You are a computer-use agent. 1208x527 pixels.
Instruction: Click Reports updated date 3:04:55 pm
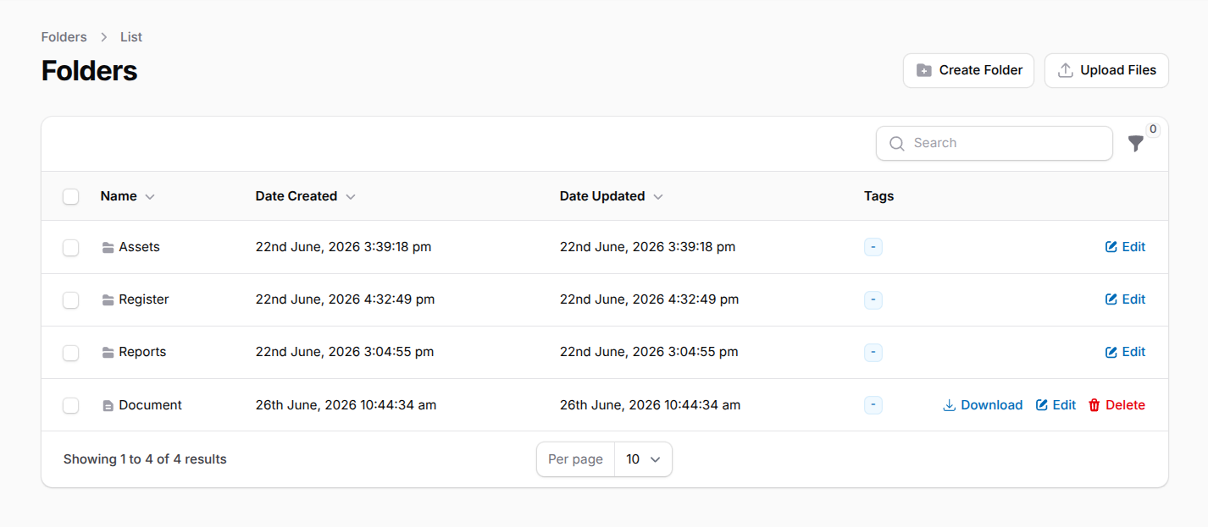pyautogui.click(x=649, y=352)
